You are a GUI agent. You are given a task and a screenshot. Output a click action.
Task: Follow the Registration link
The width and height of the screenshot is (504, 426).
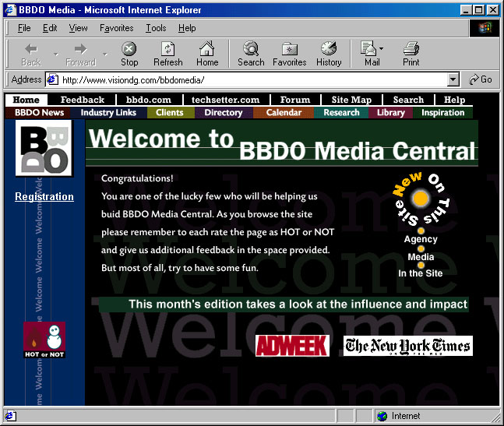pos(44,197)
